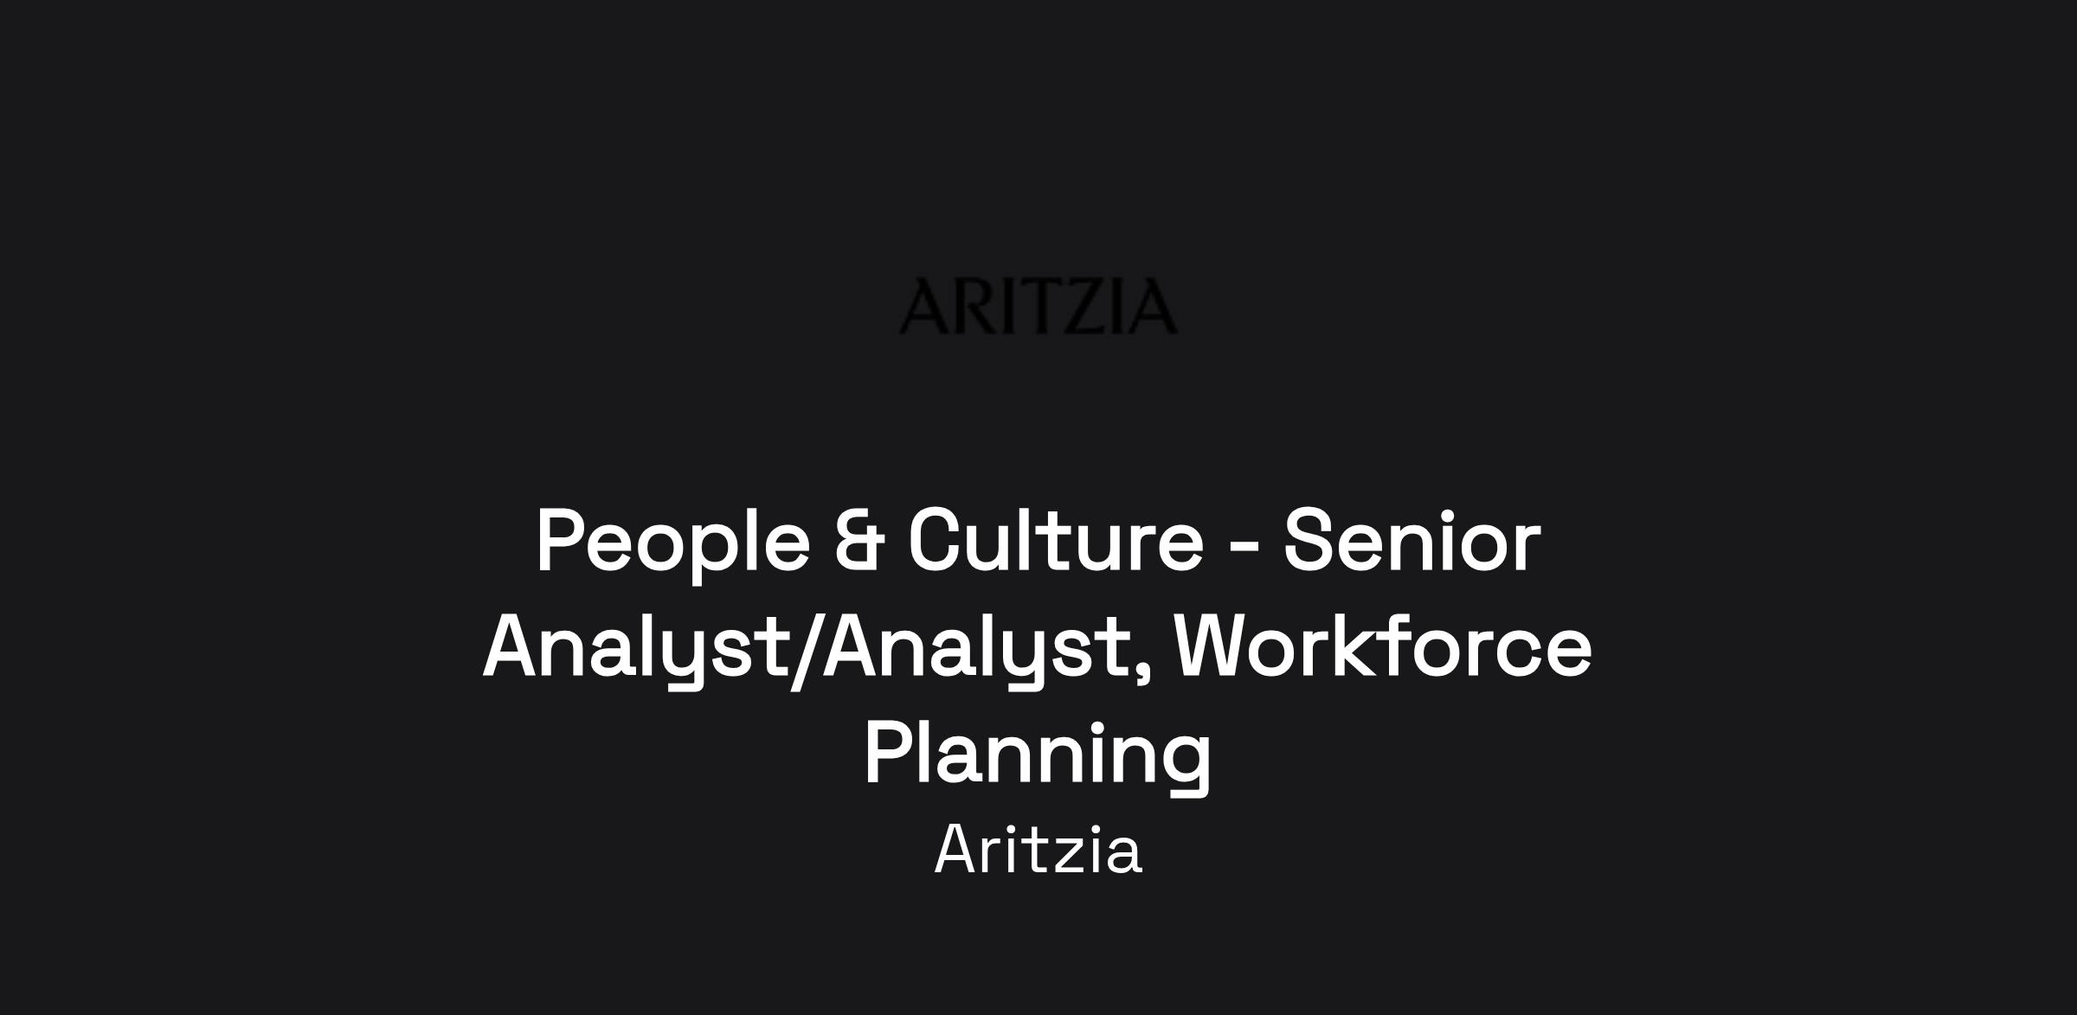Open the People & Culture job title
The height and width of the screenshot is (1015, 2077).
pos(1038,649)
